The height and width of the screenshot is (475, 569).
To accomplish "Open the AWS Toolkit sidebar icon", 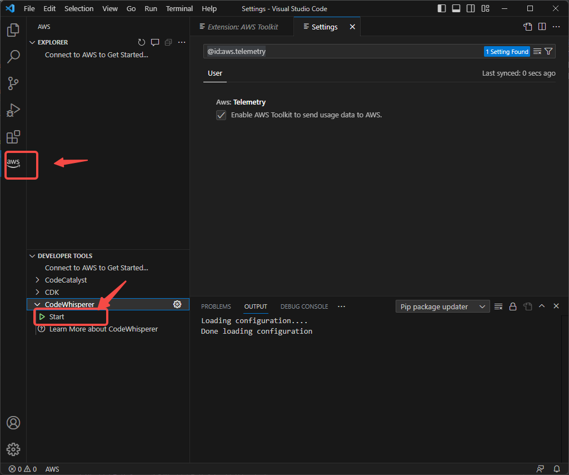I will (13, 163).
